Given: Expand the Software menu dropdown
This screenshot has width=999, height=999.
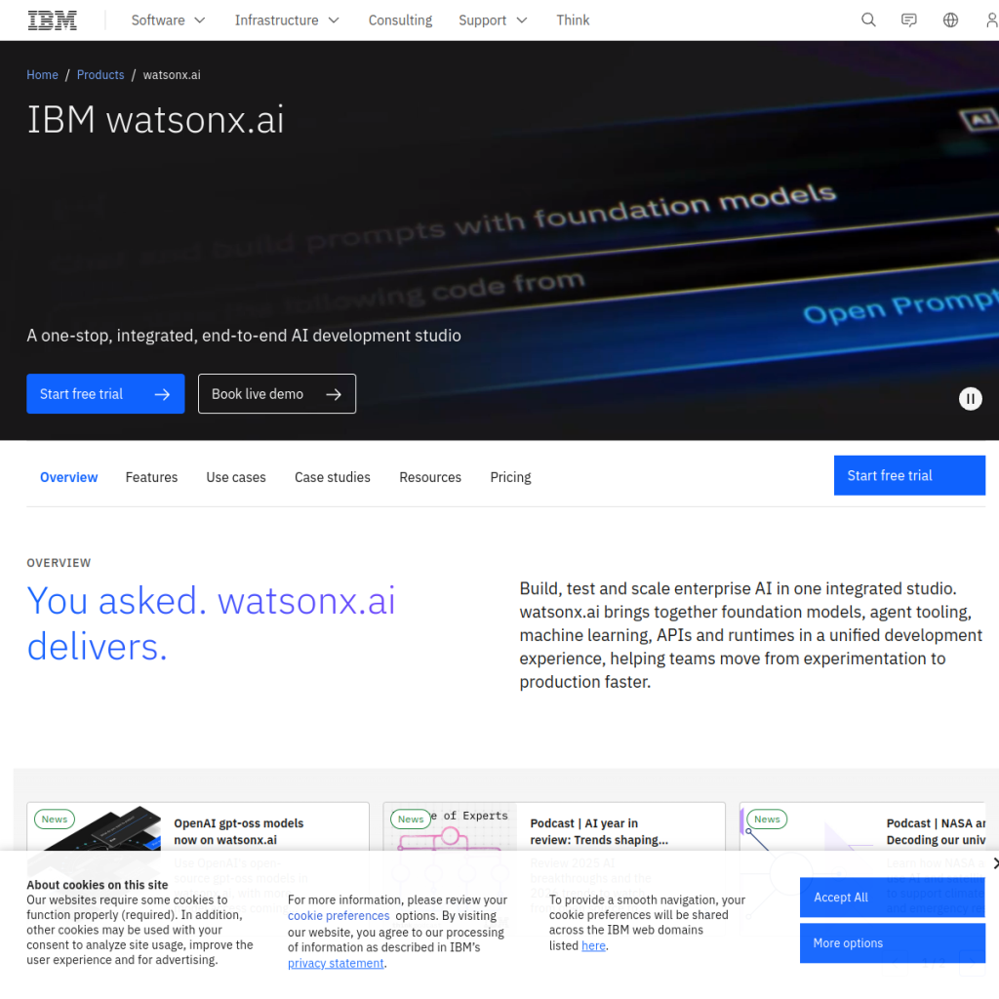Looking at the screenshot, I should click(168, 20).
